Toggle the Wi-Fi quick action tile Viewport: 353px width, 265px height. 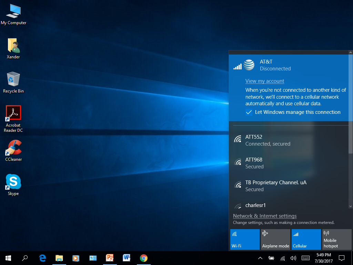[245, 239]
